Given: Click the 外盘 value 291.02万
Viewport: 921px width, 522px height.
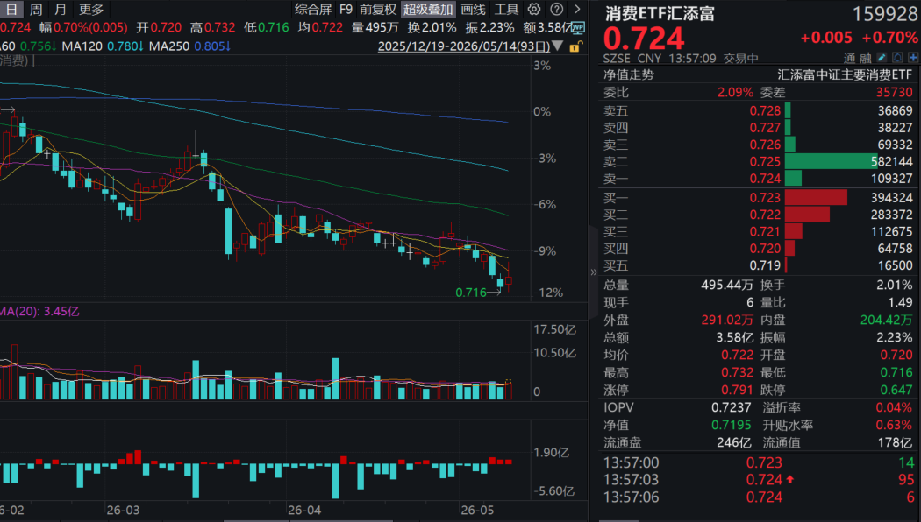Looking at the screenshot, I should pos(727,321).
